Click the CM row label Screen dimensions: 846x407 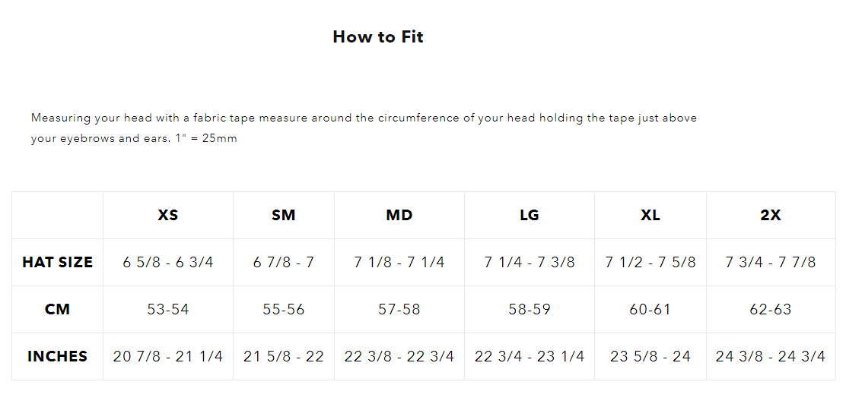(x=57, y=309)
